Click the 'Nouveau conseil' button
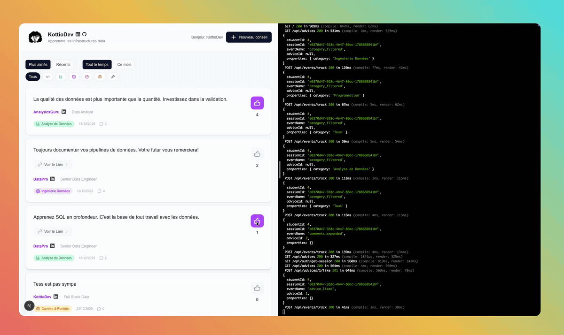This screenshot has width=564, height=335. [249, 37]
